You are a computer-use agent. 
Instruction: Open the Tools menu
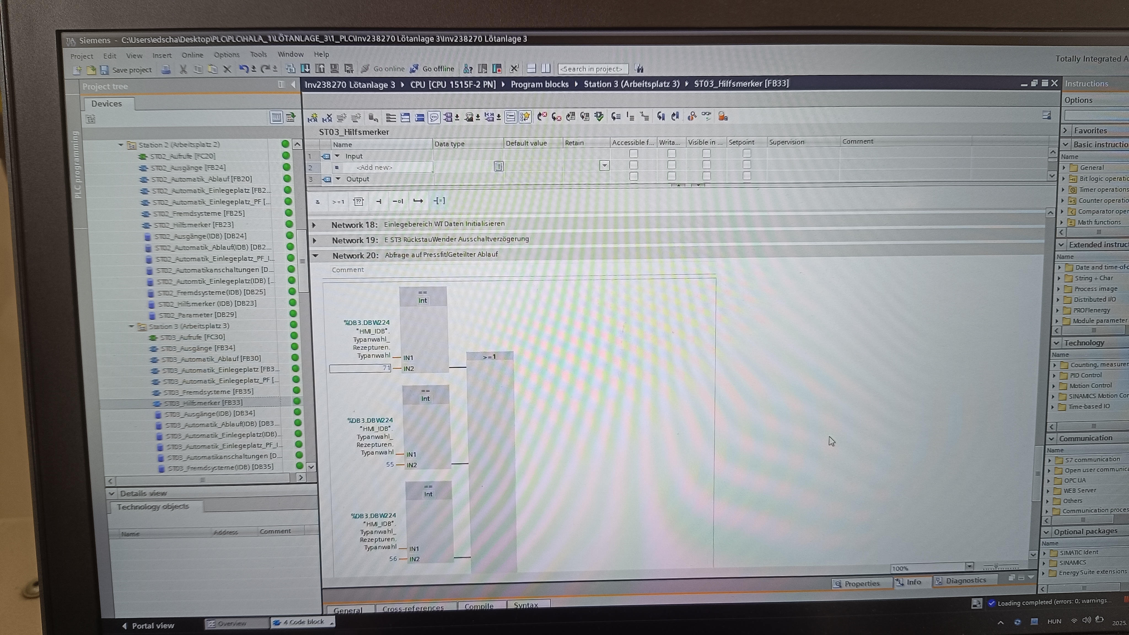258,55
